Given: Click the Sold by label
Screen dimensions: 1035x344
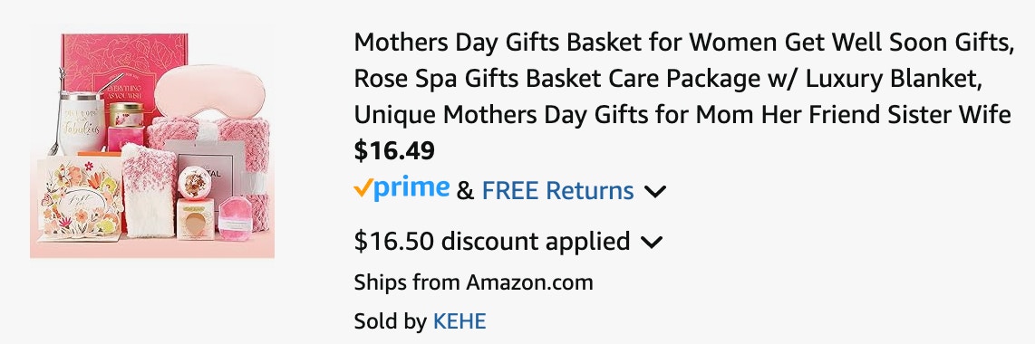Looking at the screenshot, I should tap(390, 321).
